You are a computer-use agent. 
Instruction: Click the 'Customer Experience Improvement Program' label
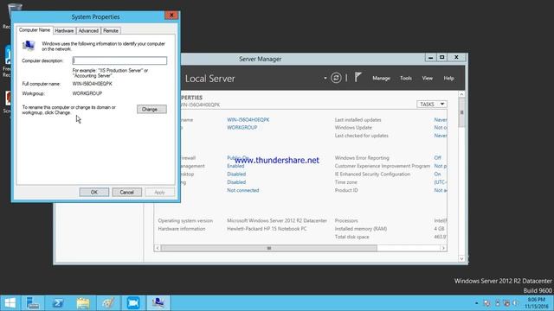(x=383, y=166)
